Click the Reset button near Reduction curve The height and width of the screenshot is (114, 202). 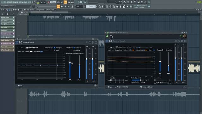click(170, 83)
